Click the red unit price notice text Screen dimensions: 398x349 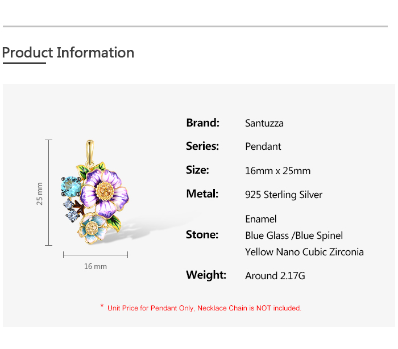(201, 308)
